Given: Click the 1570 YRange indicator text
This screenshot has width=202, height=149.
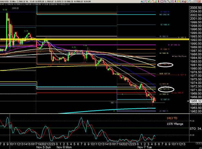Looking at the screenshot, I should coord(175,124).
